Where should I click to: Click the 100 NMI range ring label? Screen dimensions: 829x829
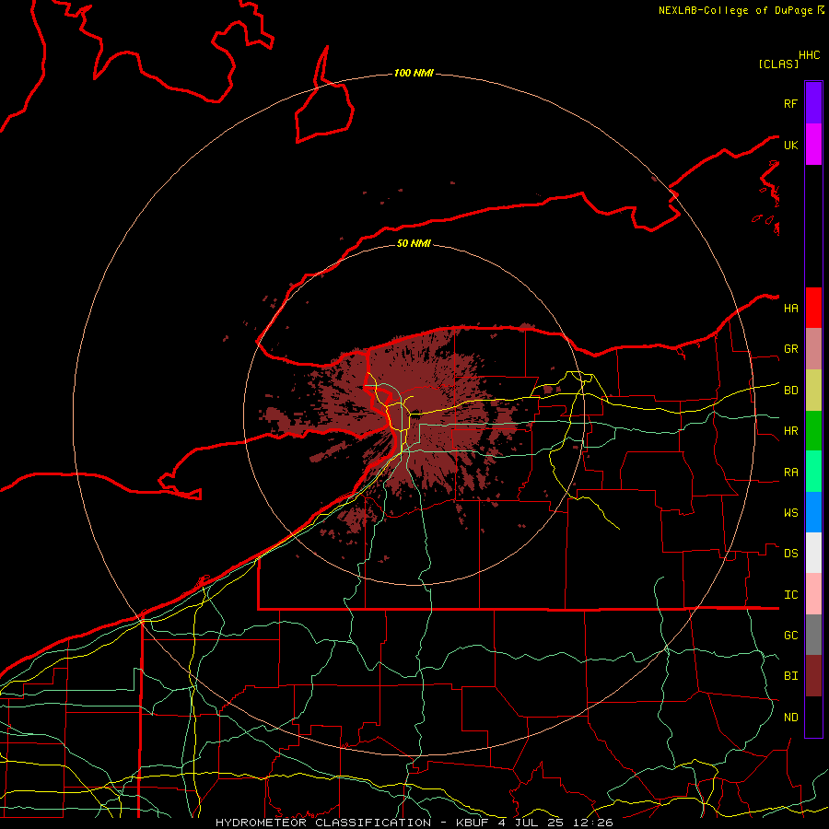tap(414, 73)
